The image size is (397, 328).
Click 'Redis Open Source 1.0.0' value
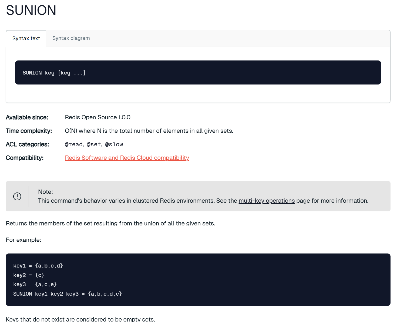coord(98,117)
